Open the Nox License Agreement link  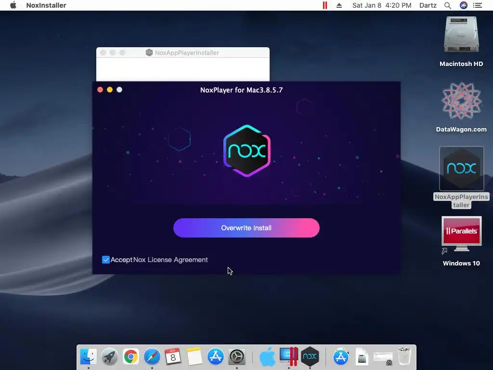(x=170, y=260)
